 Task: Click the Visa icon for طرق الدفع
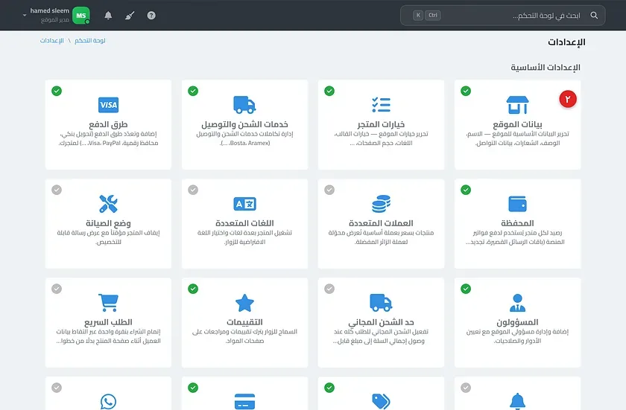pyautogui.click(x=109, y=105)
